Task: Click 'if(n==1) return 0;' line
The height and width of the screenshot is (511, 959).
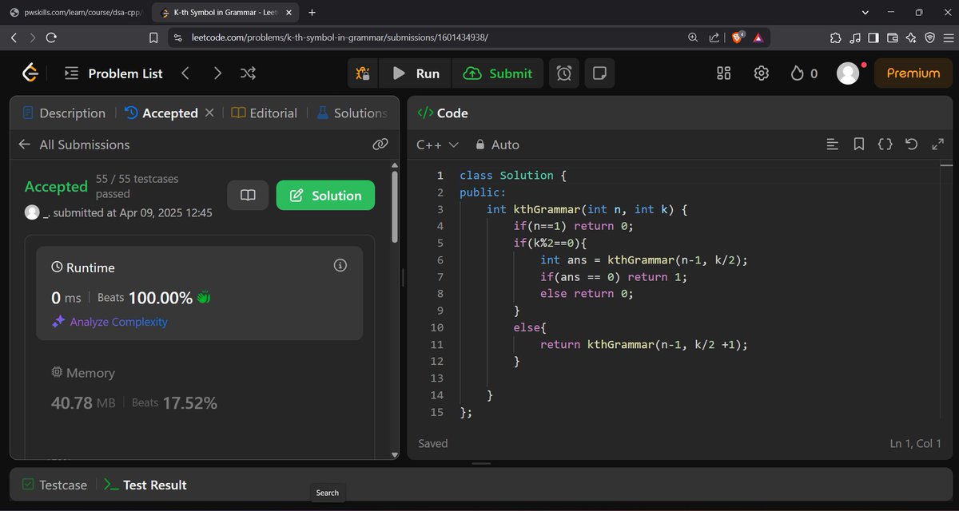Action: (573, 226)
